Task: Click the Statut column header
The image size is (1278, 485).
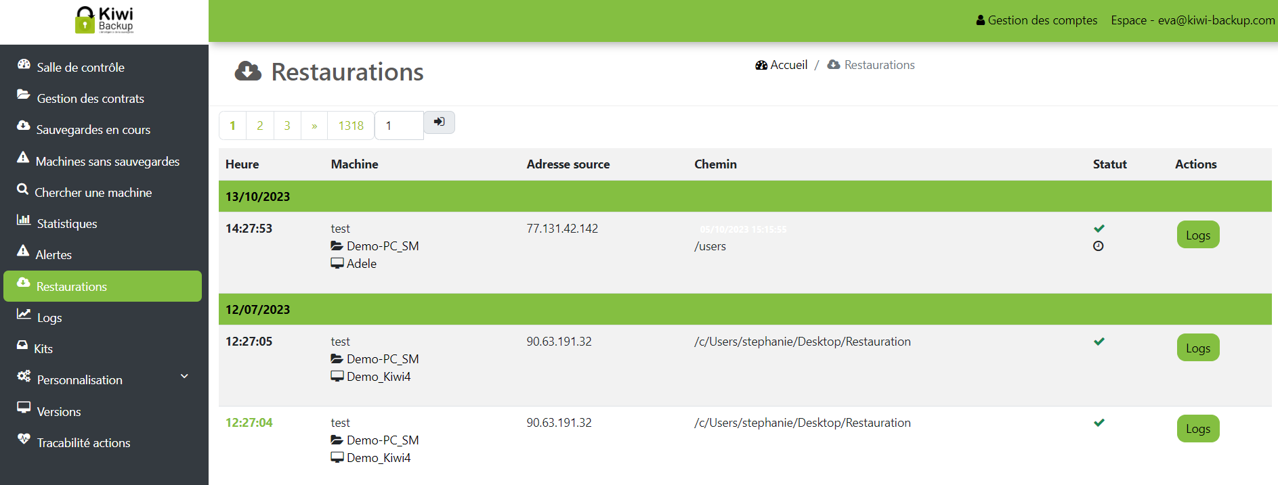Action: (1110, 164)
